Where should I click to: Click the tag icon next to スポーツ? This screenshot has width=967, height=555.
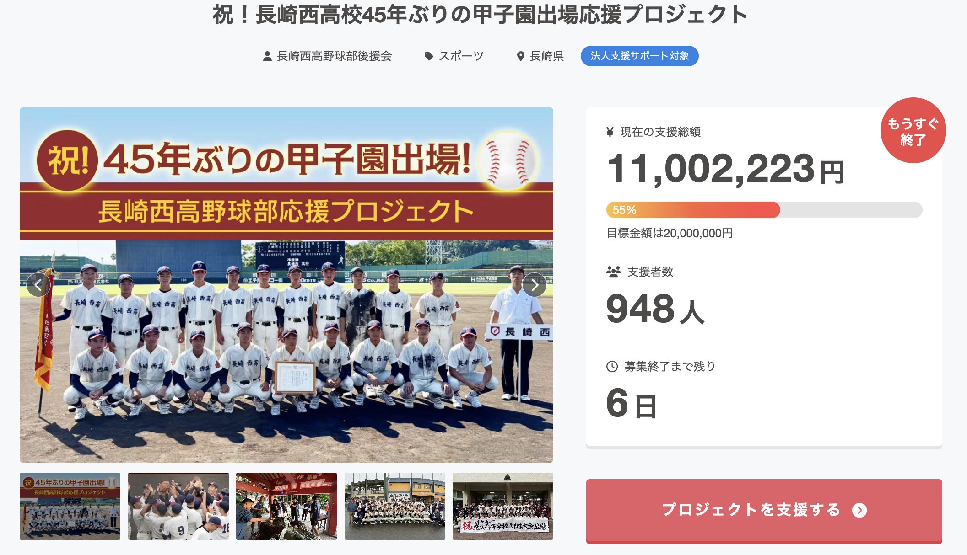[x=428, y=56]
